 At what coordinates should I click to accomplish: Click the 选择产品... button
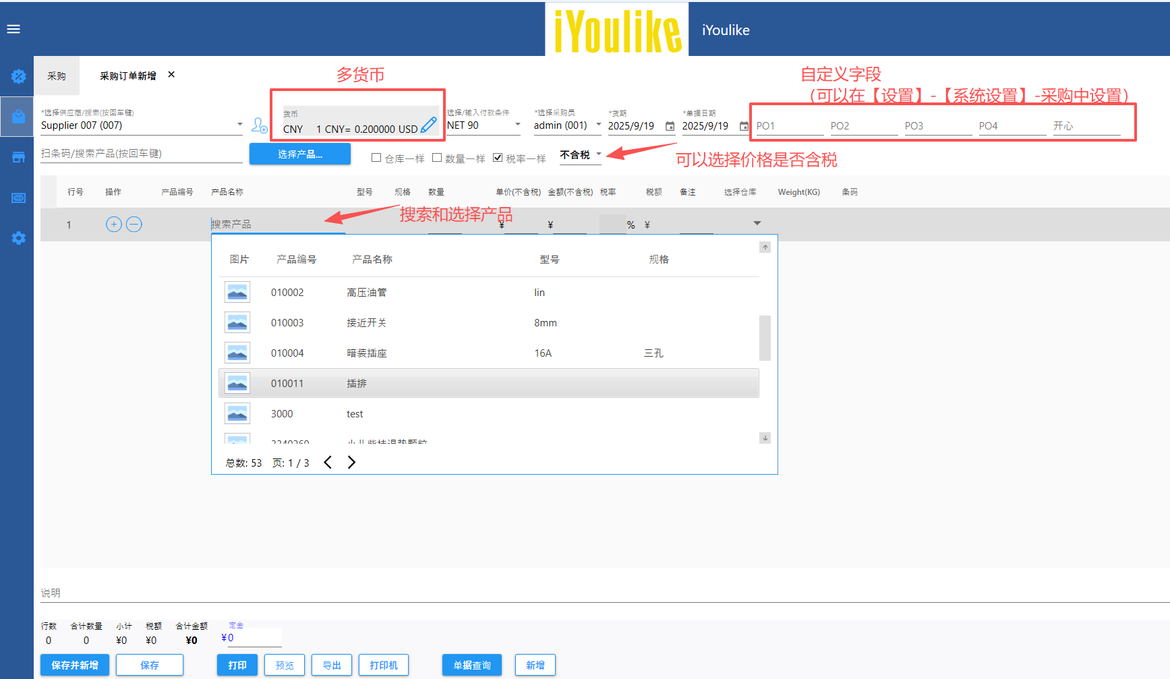click(300, 154)
